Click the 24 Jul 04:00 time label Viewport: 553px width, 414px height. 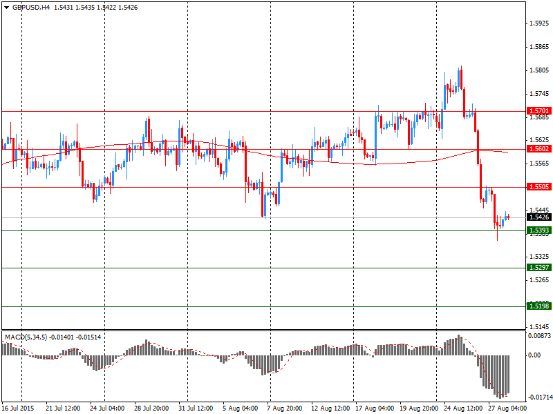click(x=107, y=408)
